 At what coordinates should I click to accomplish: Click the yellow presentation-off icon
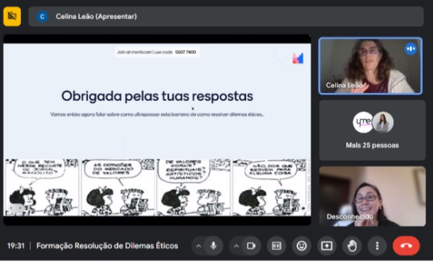click(12, 16)
